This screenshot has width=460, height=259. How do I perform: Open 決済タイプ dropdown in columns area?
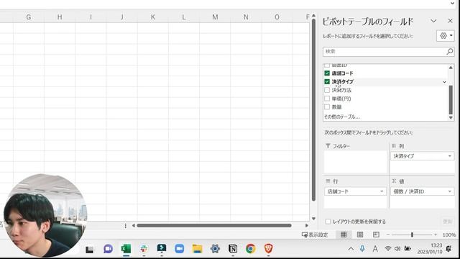tap(449, 156)
